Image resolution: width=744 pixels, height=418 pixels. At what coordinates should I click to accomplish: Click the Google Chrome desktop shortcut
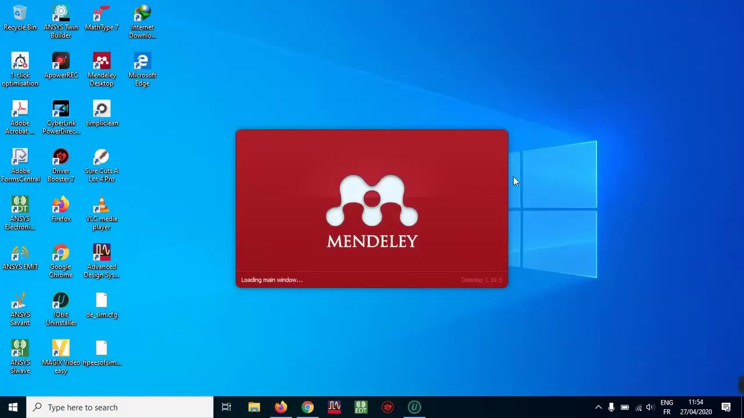point(60,261)
